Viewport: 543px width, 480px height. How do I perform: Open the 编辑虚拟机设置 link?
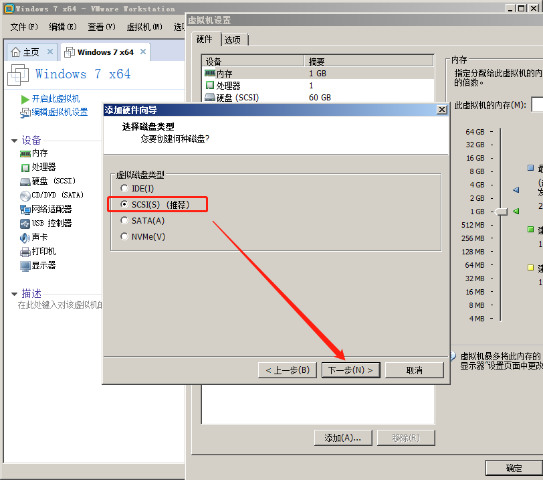[x=60, y=112]
